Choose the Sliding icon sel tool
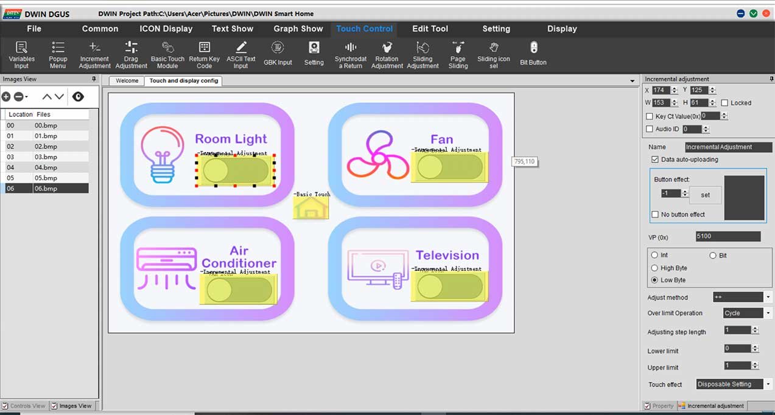Screen dimensions: 775x415 click(494, 55)
